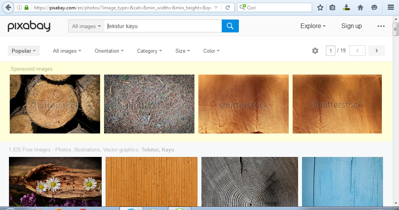This screenshot has width=399, height=210.
Task: Open third sponsored orange leather texture image
Action: click(x=244, y=104)
